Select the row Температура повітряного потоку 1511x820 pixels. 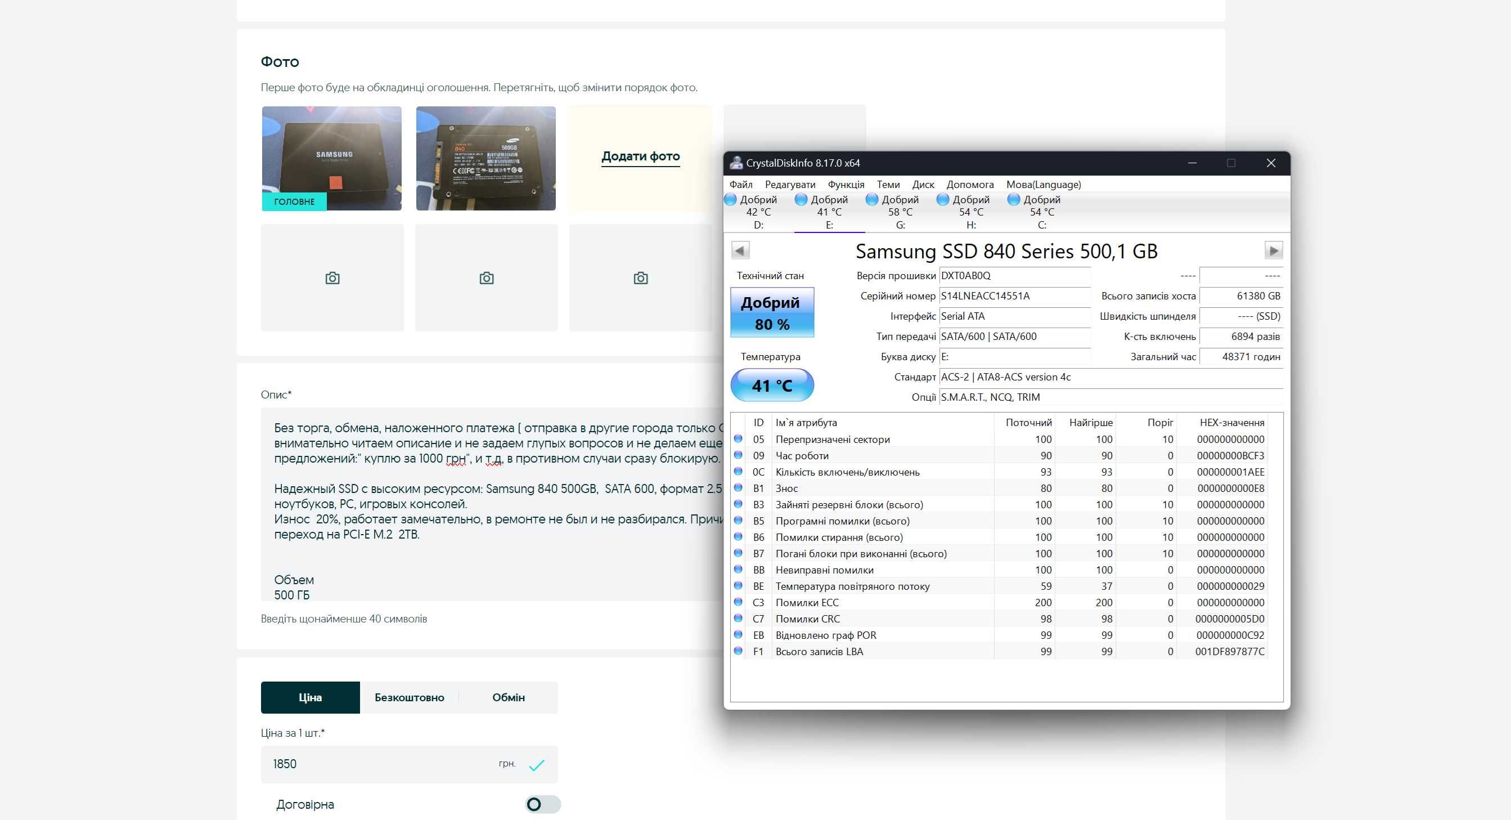point(1000,586)
